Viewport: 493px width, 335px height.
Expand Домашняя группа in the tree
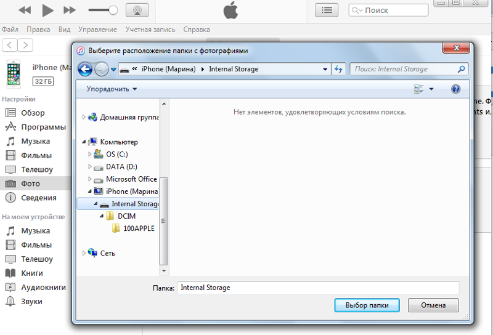pos(84,117)
